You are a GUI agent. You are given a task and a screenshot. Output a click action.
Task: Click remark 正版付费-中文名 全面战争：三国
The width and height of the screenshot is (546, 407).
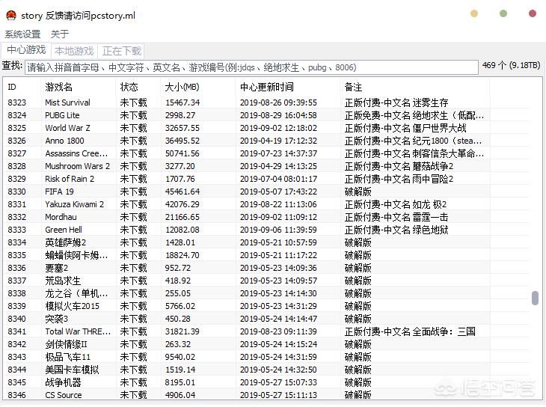coord(410,331)
